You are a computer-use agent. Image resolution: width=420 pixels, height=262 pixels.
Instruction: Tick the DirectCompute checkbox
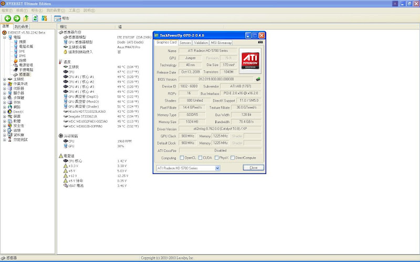(x=233, y=158)
